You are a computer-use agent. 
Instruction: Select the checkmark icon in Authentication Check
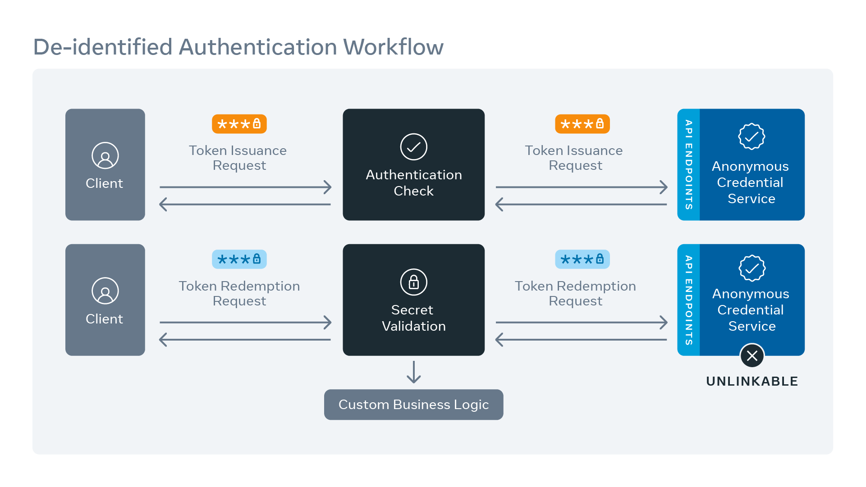[x=413, y=146]
